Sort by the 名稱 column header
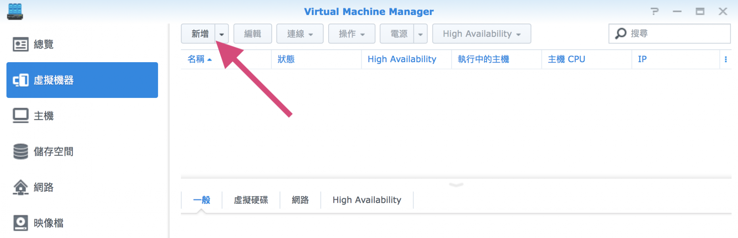 tap(196, 59)
